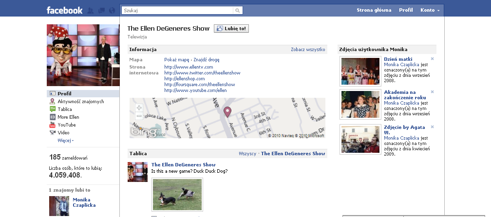Click the YouTube sidebar icon

(52, 125)
